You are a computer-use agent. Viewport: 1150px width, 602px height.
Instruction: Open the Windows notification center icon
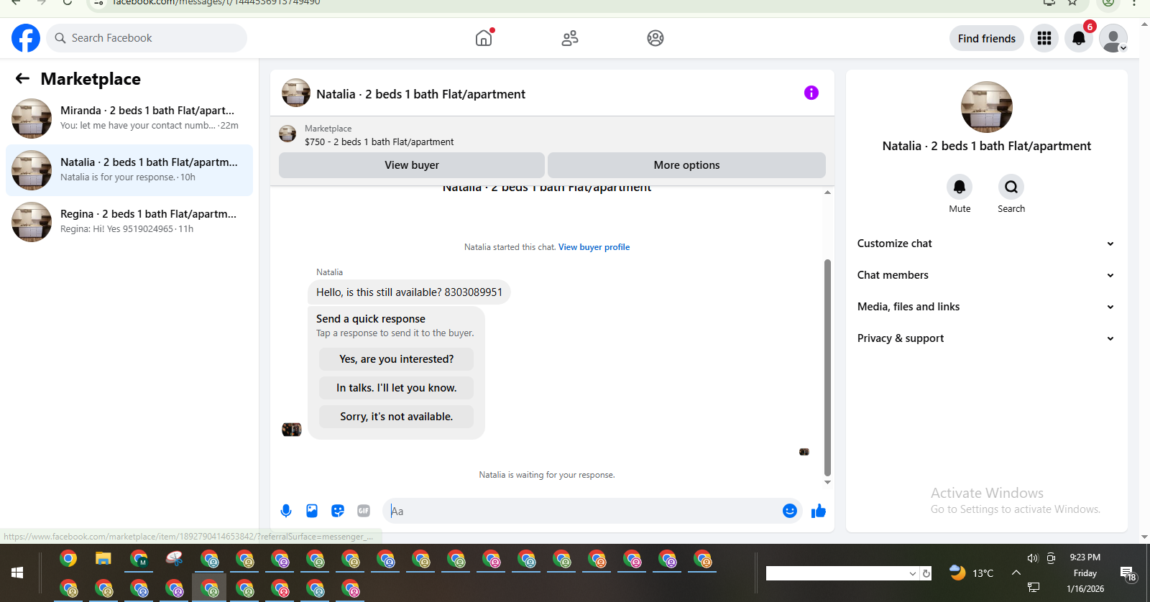click(x=1128, y=573)
